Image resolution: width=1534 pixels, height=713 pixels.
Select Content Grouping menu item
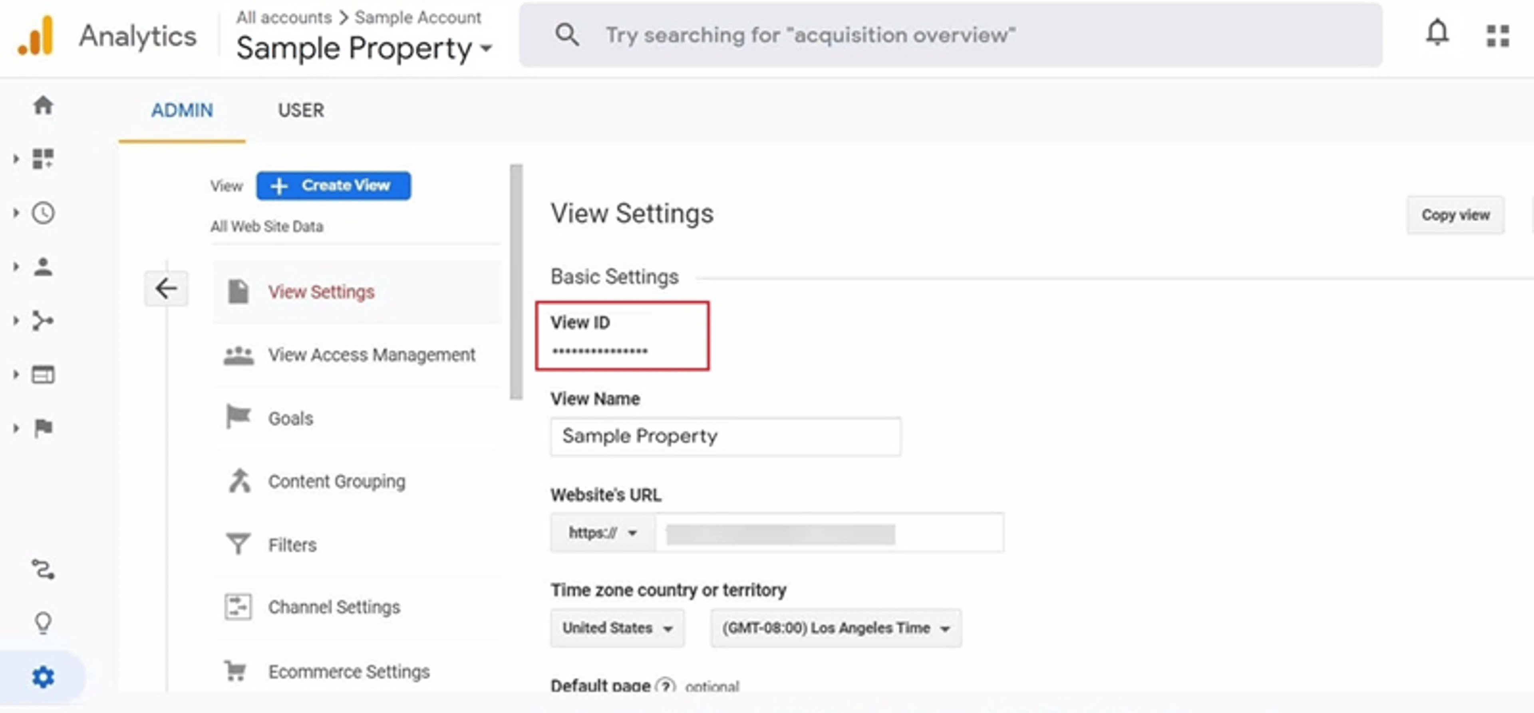point(357,481)
